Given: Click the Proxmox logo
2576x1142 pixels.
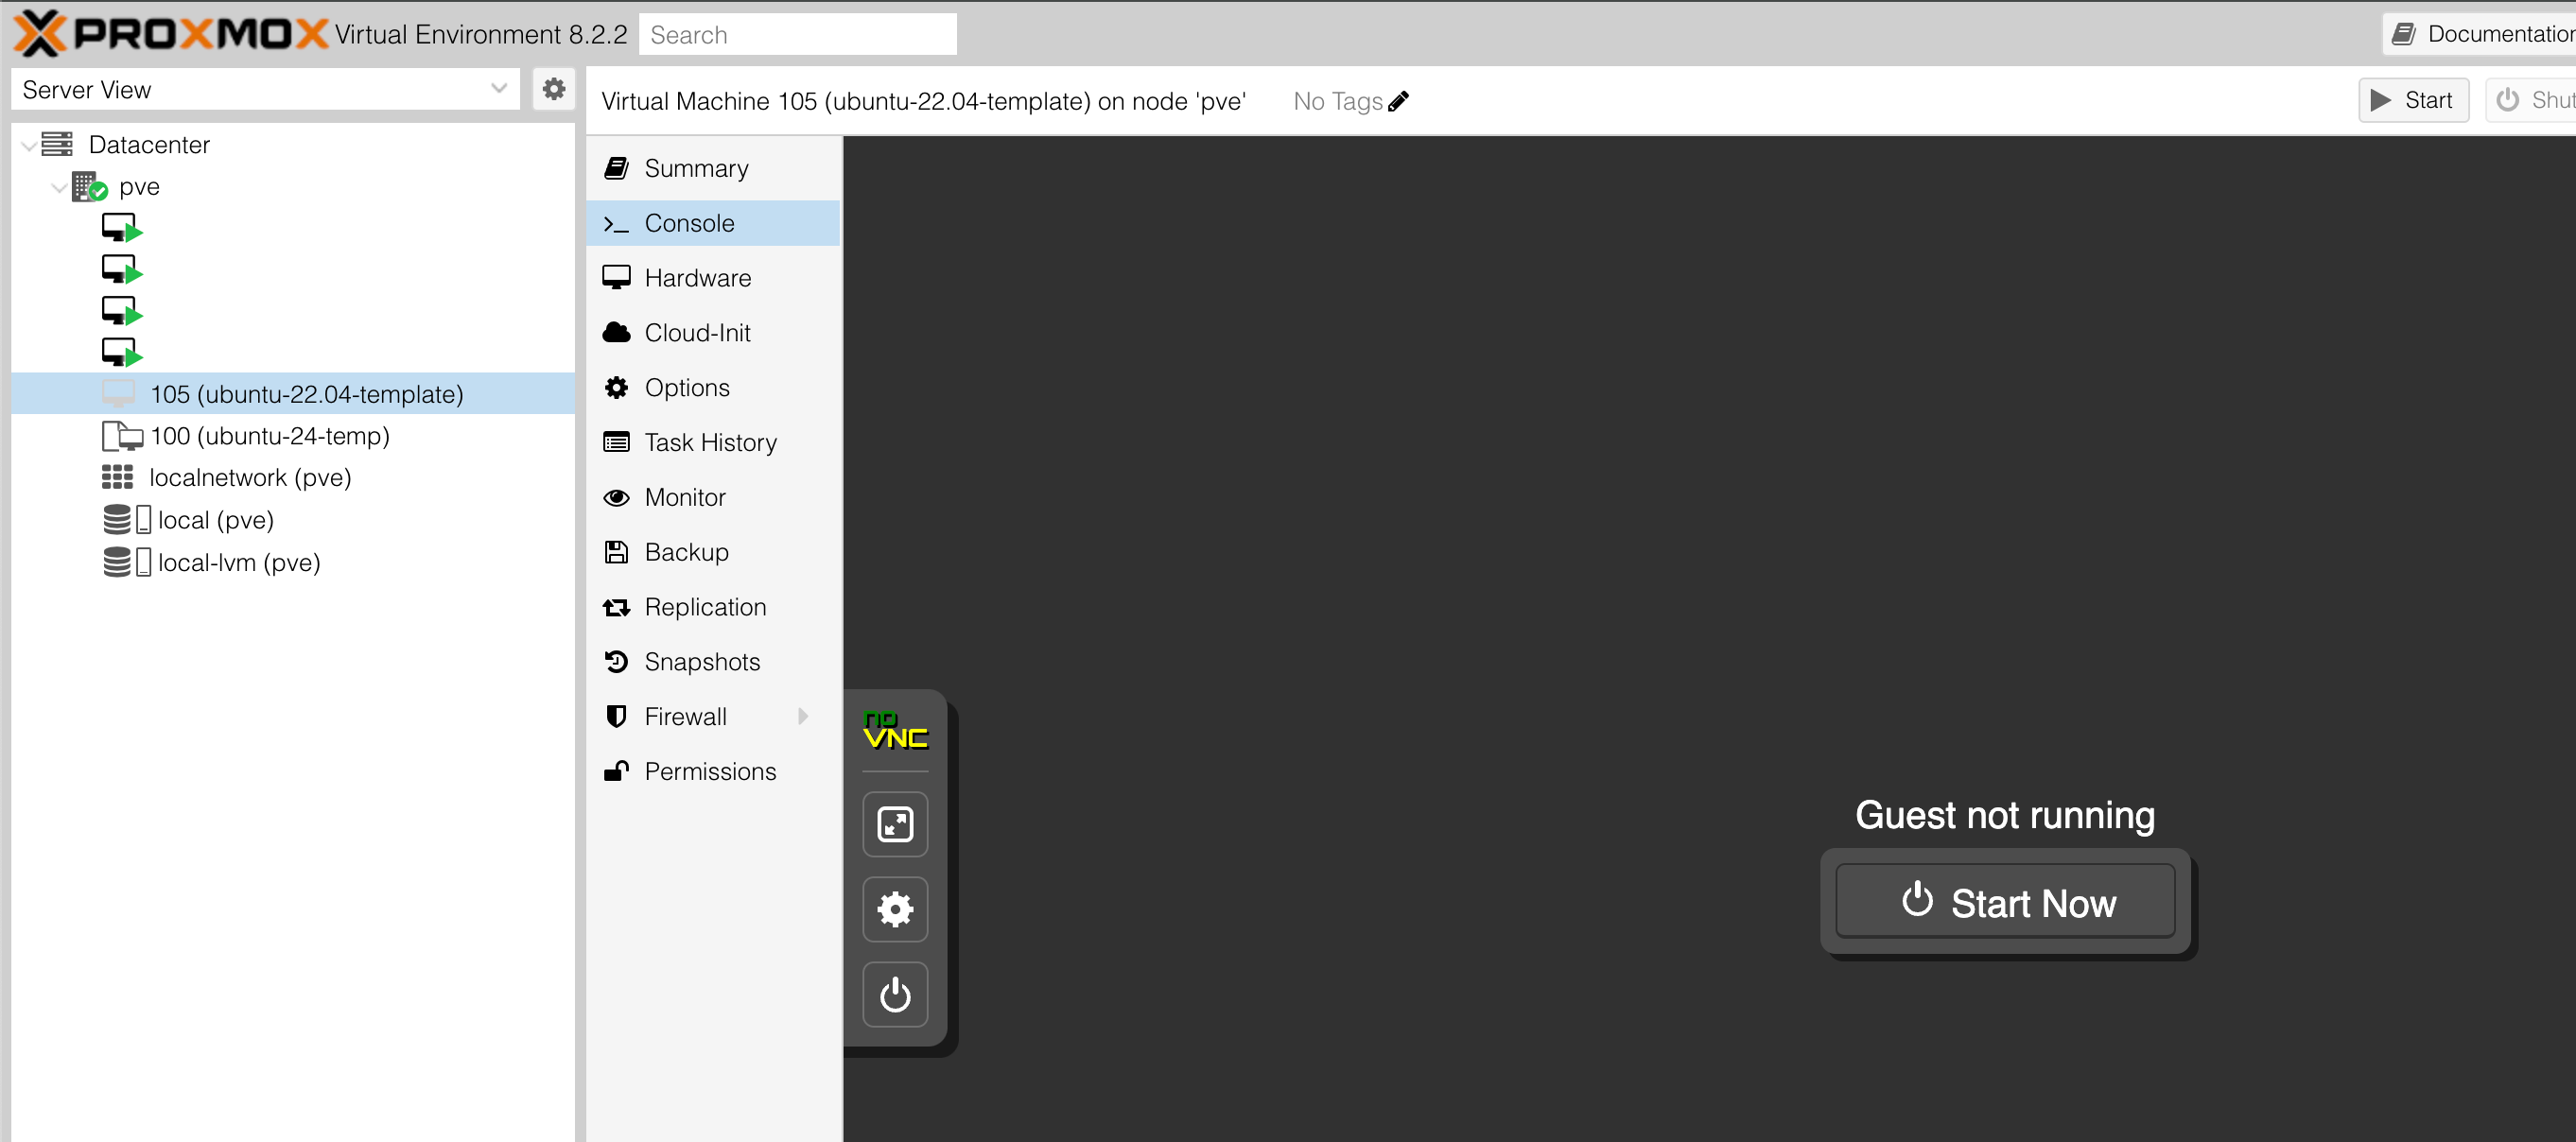Looking at the screenshot, I should click(170, 34).
